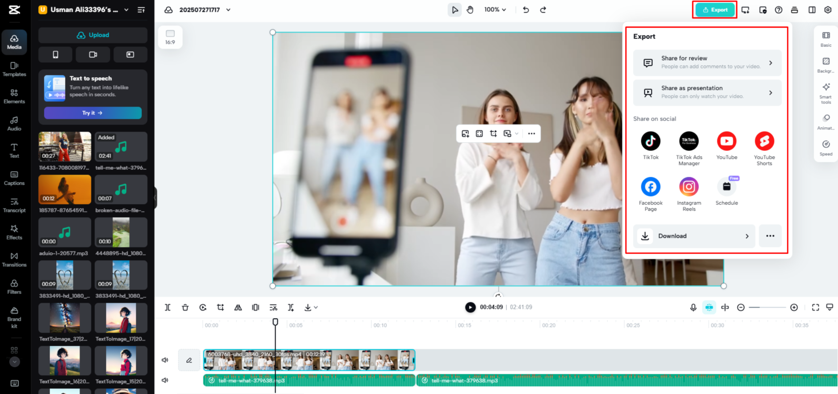This screenshot has height=394, width=838.
Task: Mute the video track
Action: coord(165,360)
